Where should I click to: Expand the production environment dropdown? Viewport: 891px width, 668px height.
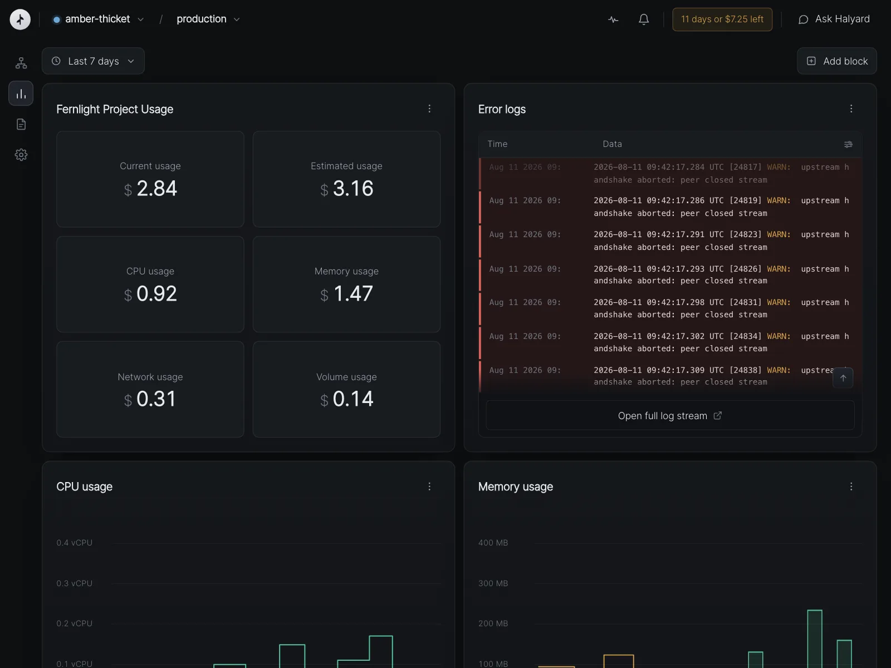(208, 19)
